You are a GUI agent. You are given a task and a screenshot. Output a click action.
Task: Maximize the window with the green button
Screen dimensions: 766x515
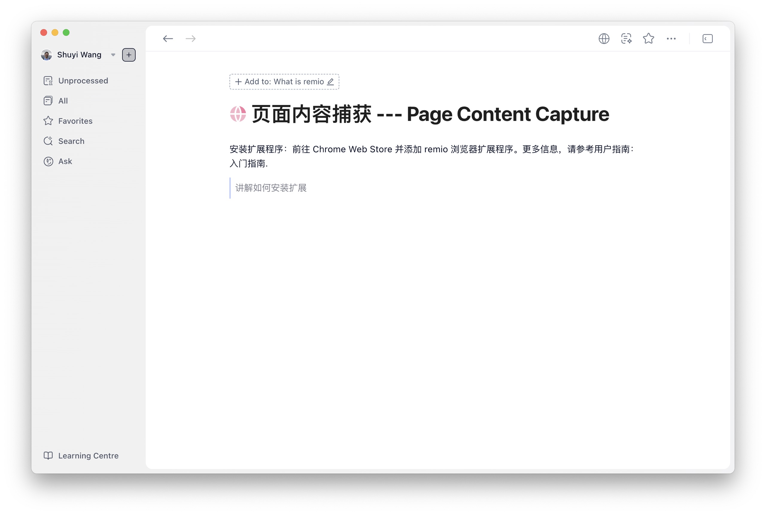click(66, 33)
